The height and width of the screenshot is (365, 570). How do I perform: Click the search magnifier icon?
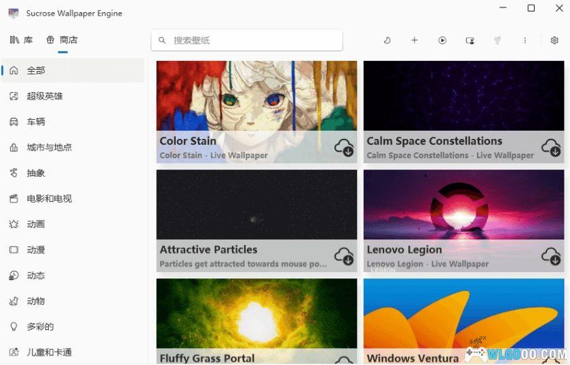click(162, 40)
